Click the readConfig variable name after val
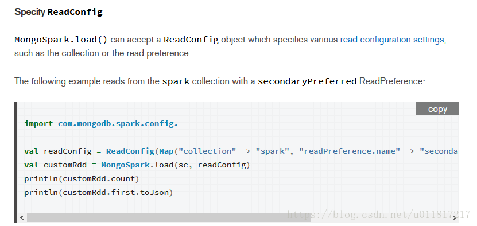This screenshot has height=226, width=477. click(68, 151)
